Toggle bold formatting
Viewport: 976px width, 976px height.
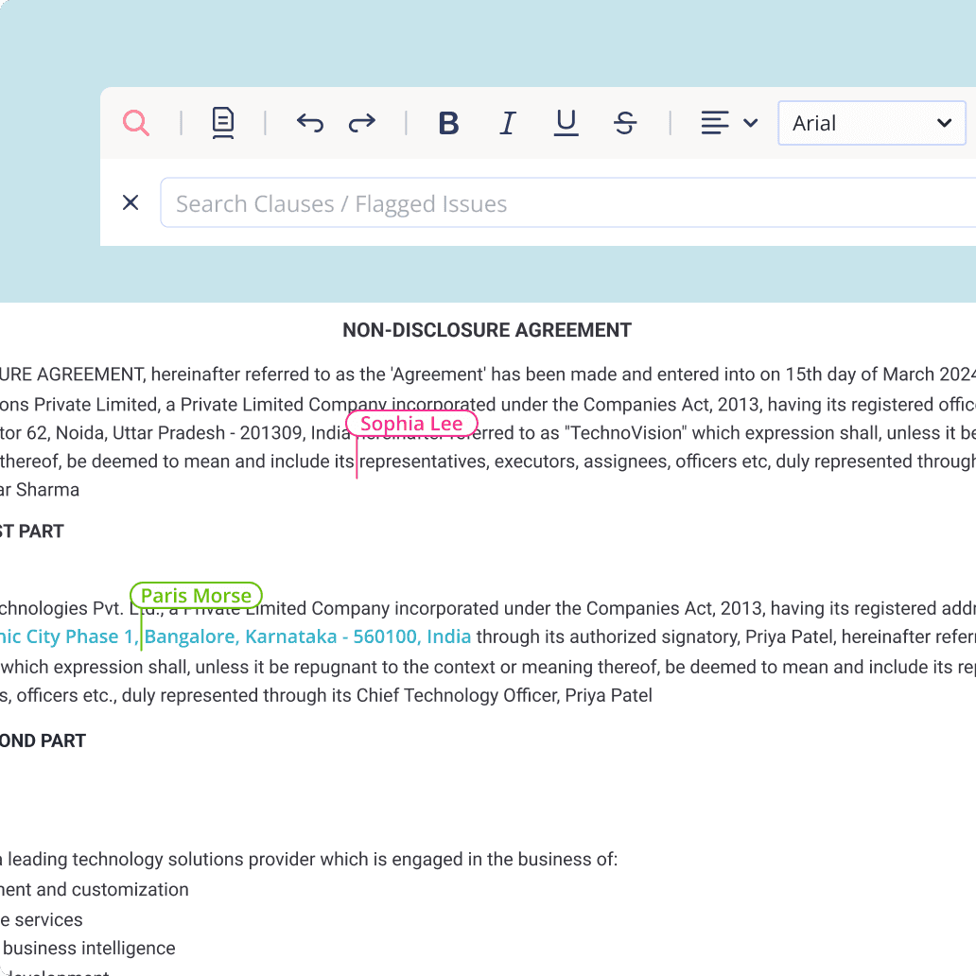448,123
